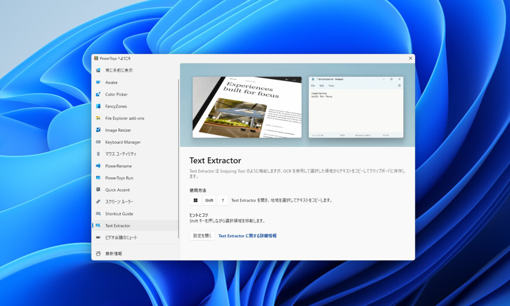The height and width of the screenshot is (306, 510).
Task: Open ビデオ会議のミュート (Video Conference Mute)
Action: [135, 237]
